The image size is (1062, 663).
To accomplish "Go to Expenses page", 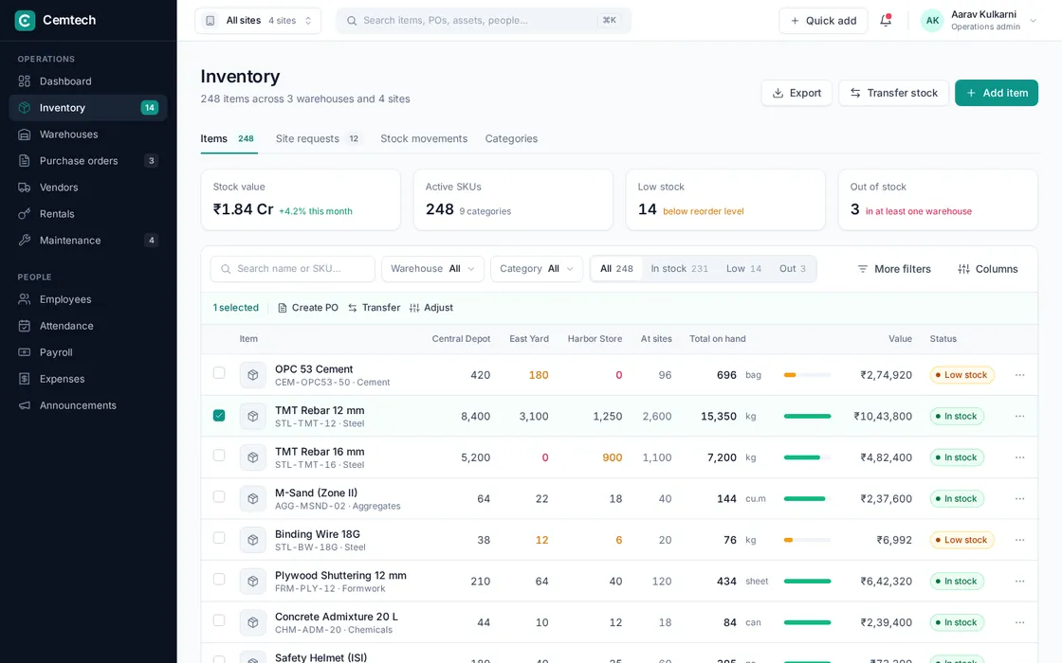I will click(x=88, y=379).
